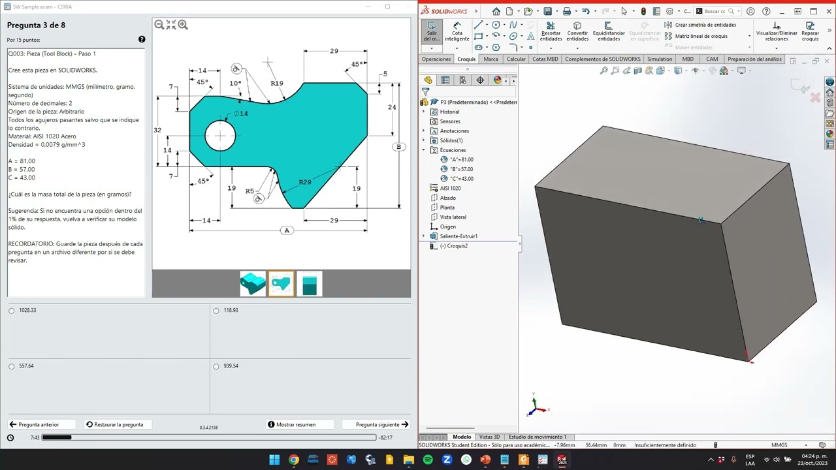836x470 pixels.
Task: Open the PropertyManager tab icon
Action: pos(445,80)
